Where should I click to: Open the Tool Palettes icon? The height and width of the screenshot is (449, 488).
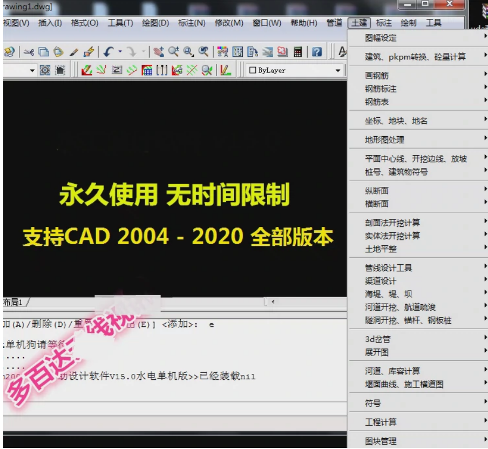click(x=253, y=52)
